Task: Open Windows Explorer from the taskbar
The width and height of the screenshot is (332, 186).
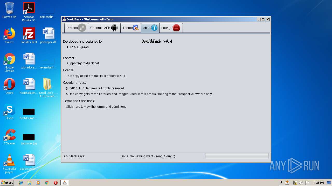Action: click(x=29, y=183)
